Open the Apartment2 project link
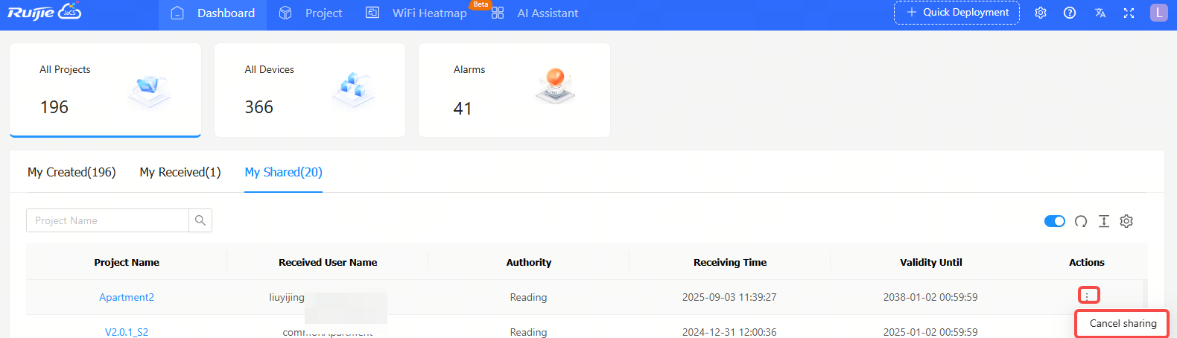 tap(127, 297)
